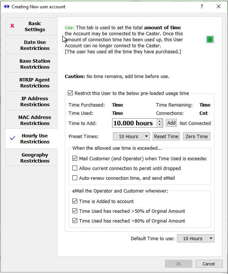Viewport: 228px width, 274px height.
Task: Decrease Time to Add with down arrow
Action: coord(160,125)
